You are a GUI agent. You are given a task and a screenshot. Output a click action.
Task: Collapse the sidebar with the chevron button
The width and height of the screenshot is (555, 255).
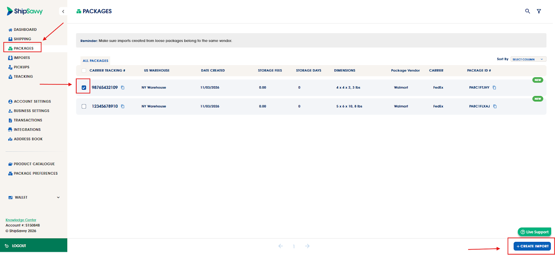click(x=63, y=11)
